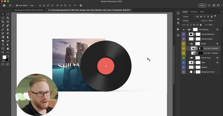Select the Crop tool

pos(3,22)
